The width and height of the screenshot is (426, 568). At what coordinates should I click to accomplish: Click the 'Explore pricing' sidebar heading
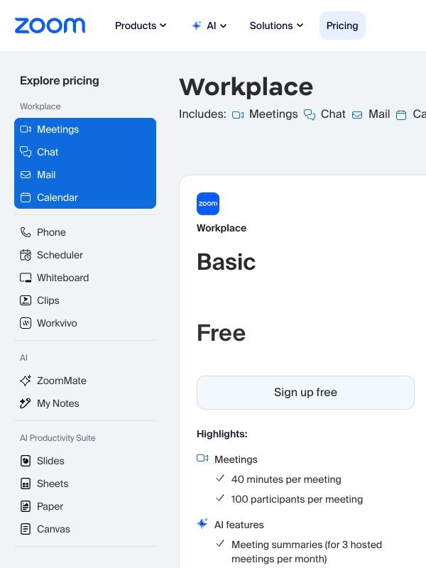point(60,80)
